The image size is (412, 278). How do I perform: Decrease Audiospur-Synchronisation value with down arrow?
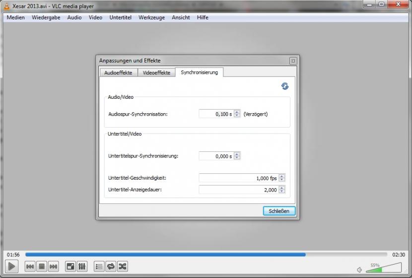[x=237, y=116]
